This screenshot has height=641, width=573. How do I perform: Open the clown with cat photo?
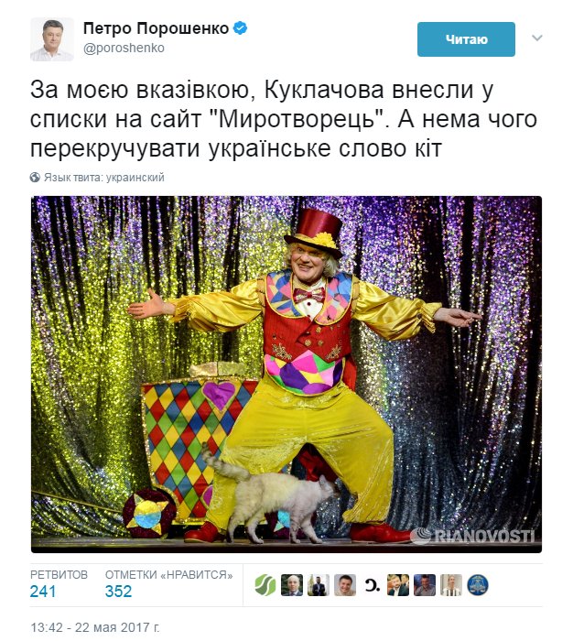click(286, 375)
